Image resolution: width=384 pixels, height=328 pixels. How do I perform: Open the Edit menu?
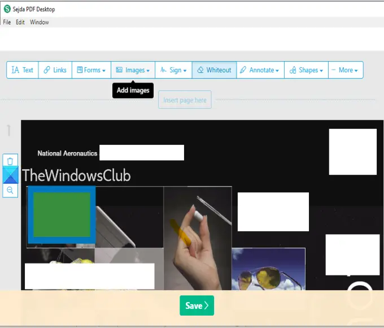pos(20,22)
